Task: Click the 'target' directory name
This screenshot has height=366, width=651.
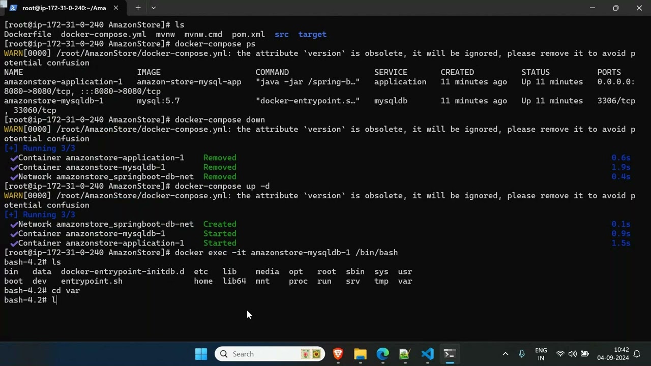Action: [312, 34]
